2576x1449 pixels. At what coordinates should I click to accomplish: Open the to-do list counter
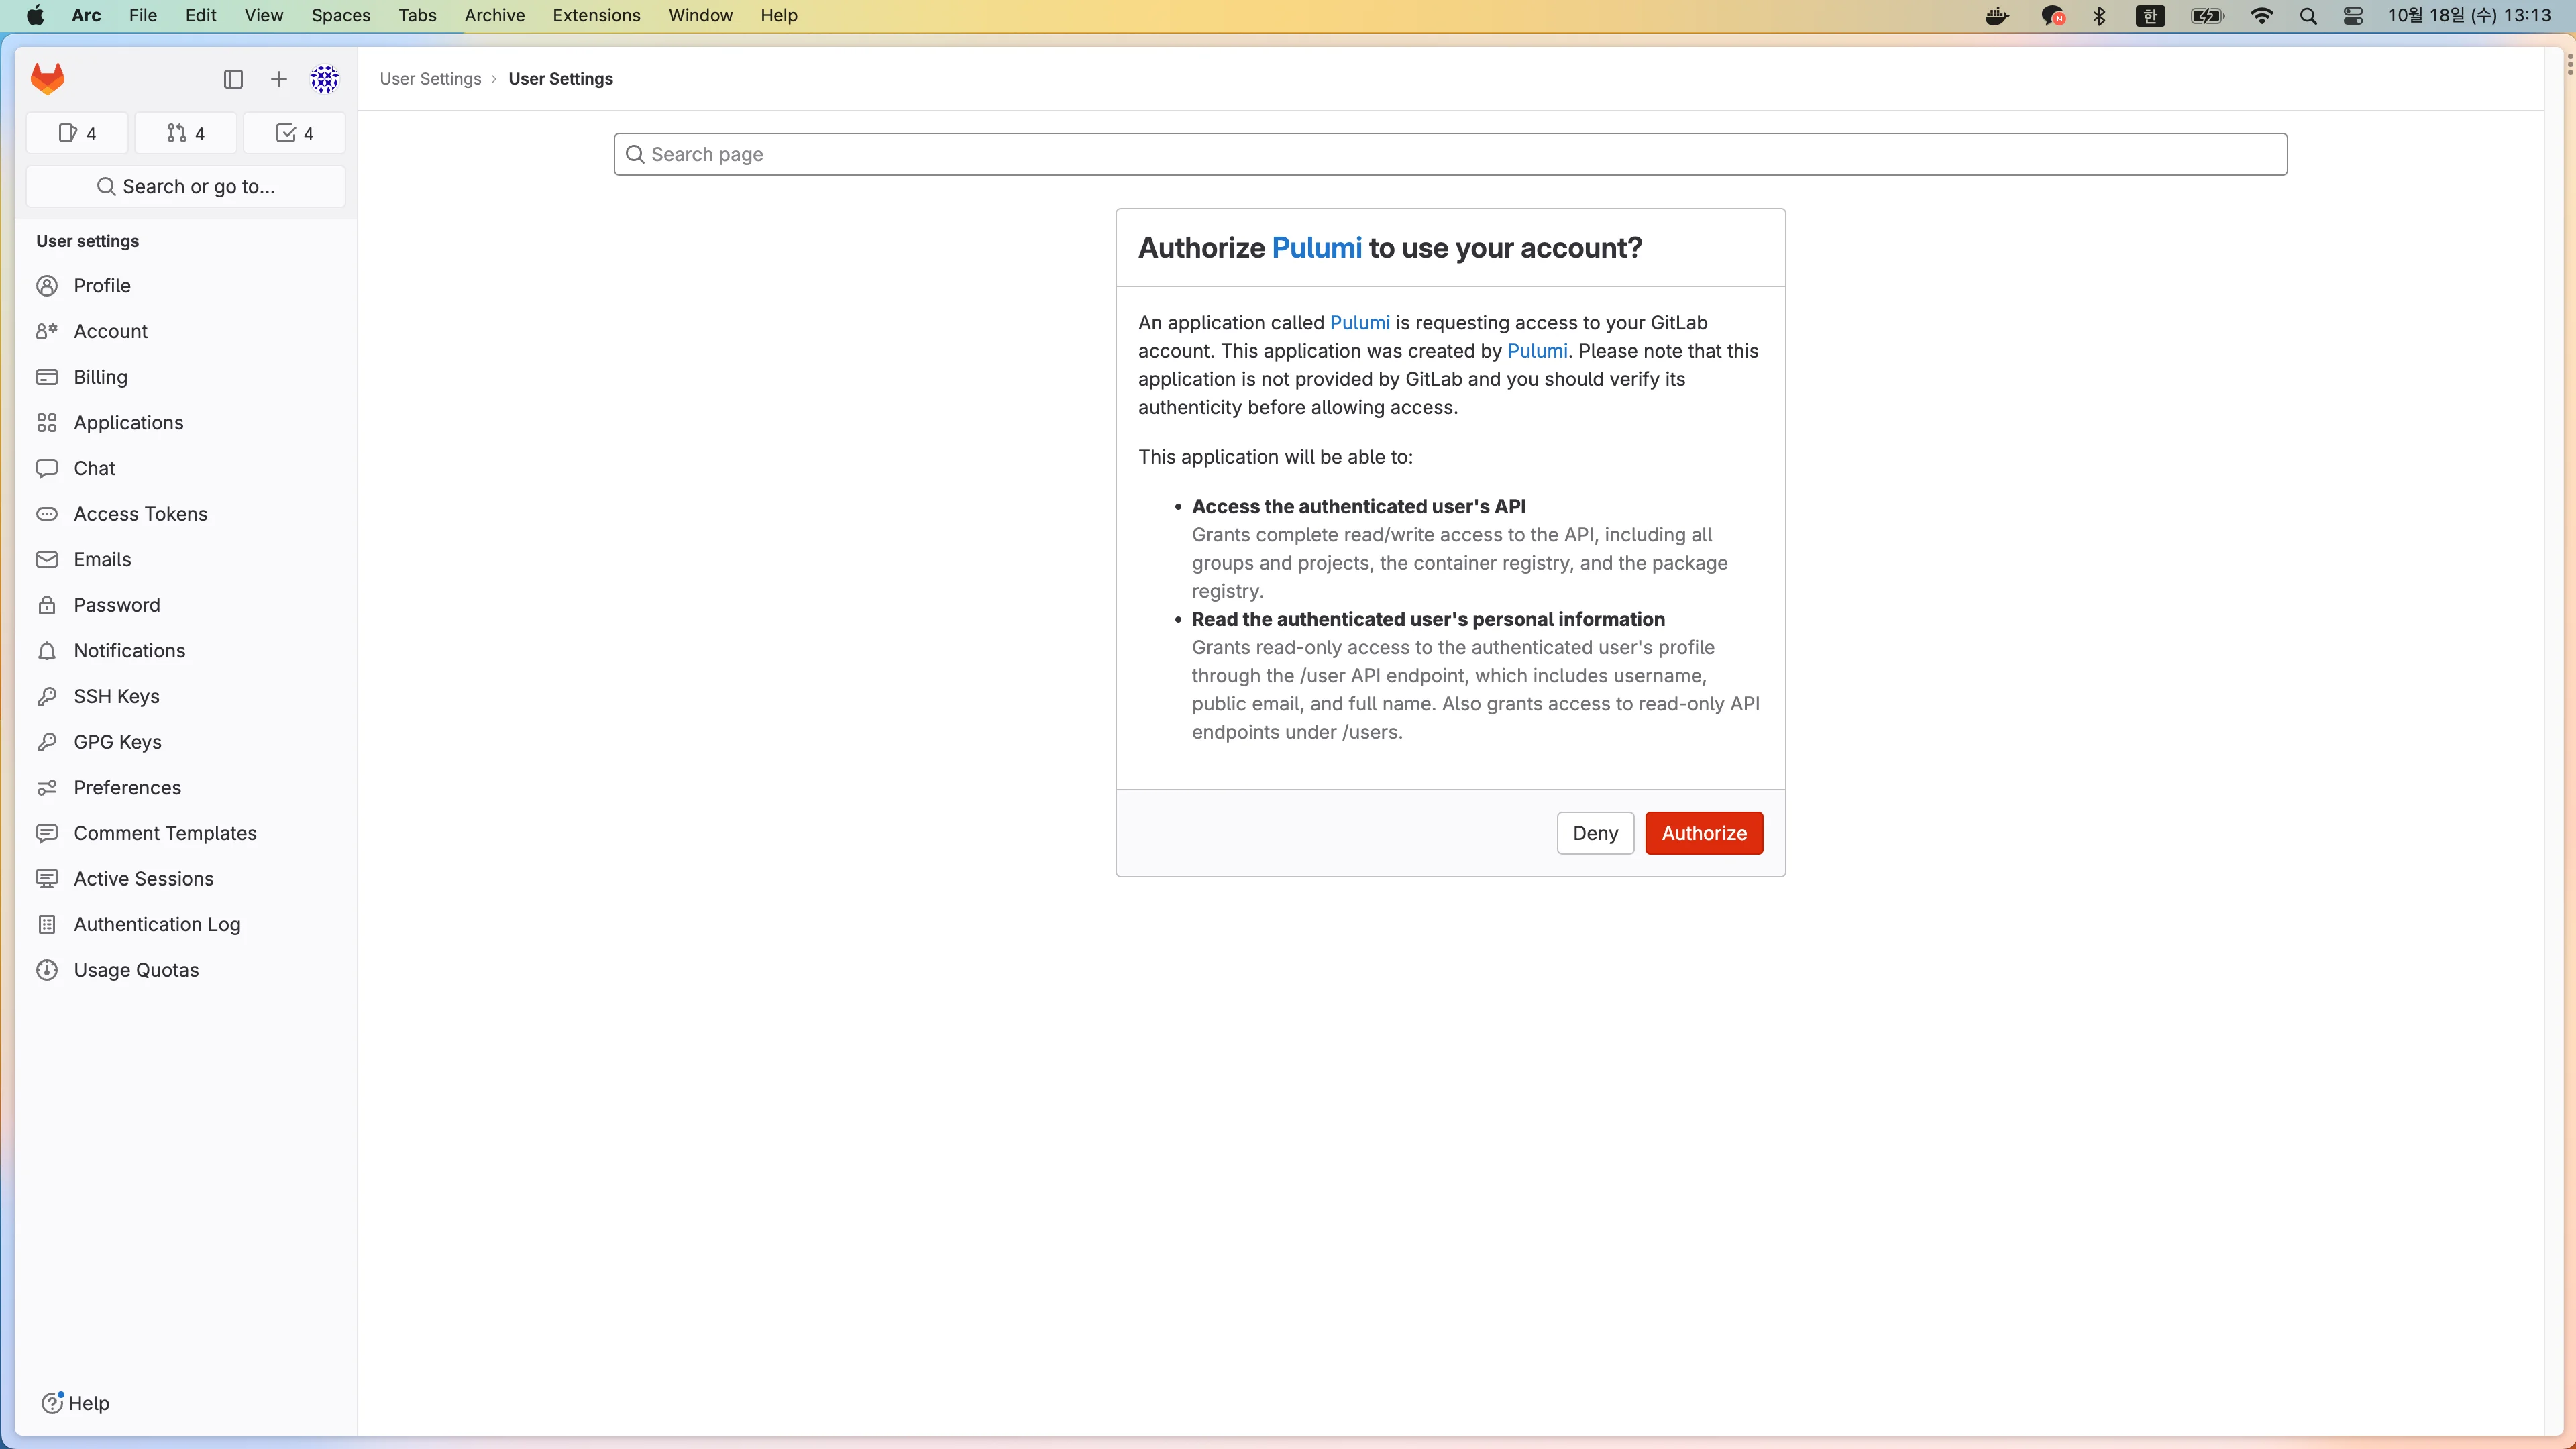294,133
